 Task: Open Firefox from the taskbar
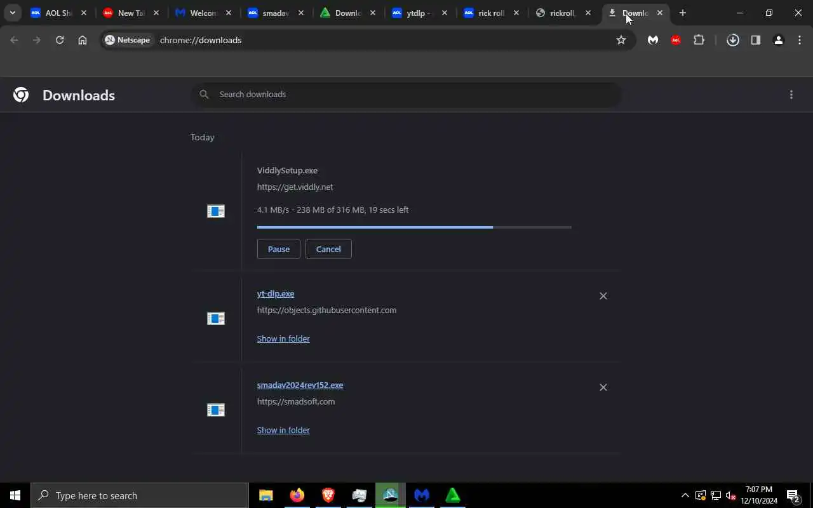click(x=297, y=495)
